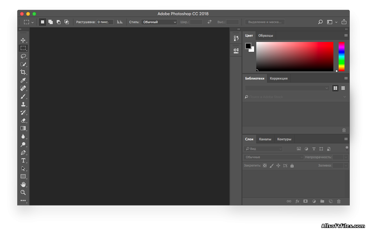Click the search magnifier in options bar

click(320, 22)
